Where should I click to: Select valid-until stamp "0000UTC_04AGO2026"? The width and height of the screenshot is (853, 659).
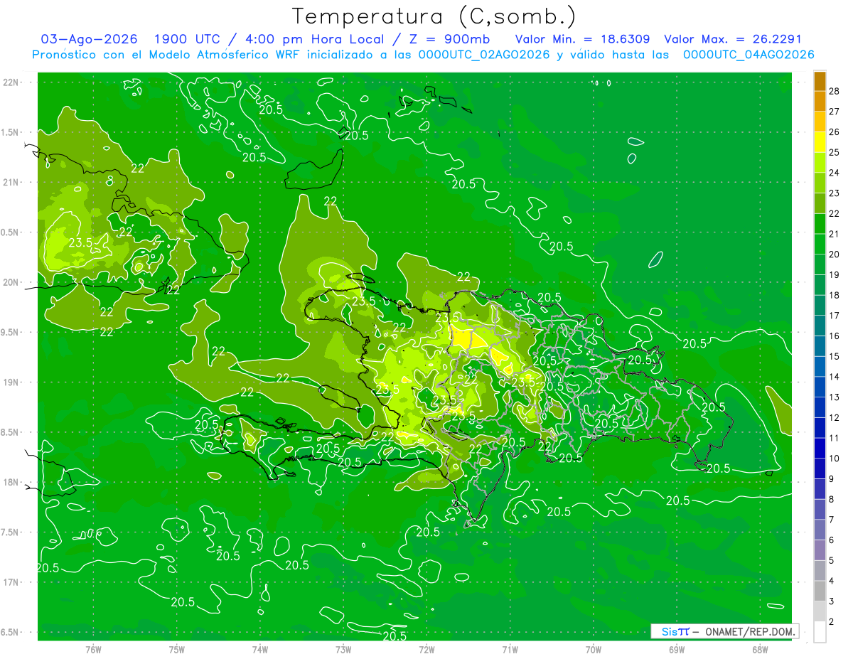749,55
